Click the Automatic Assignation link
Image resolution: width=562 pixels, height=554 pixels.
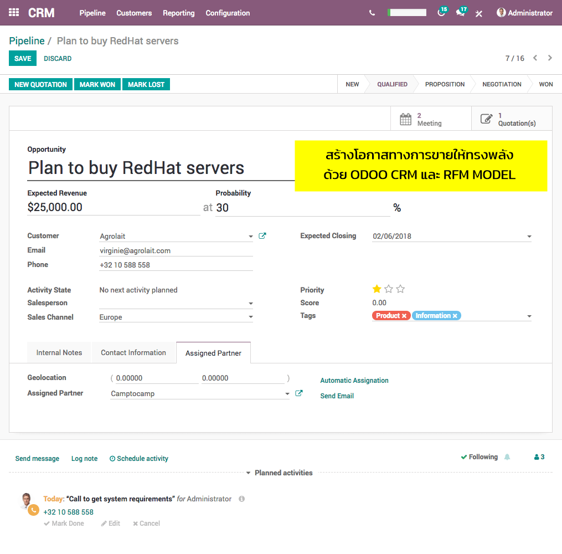point(354,381)
